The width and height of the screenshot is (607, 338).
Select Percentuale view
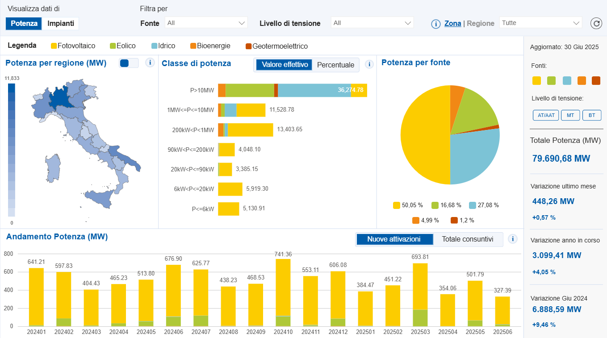point(335,65)
